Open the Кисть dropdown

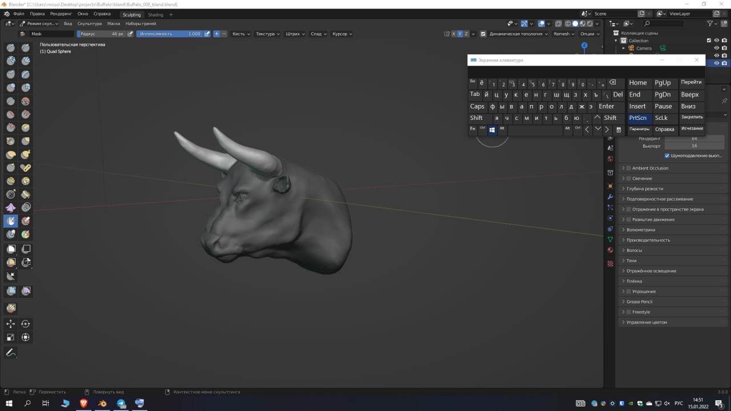(240, 34)
